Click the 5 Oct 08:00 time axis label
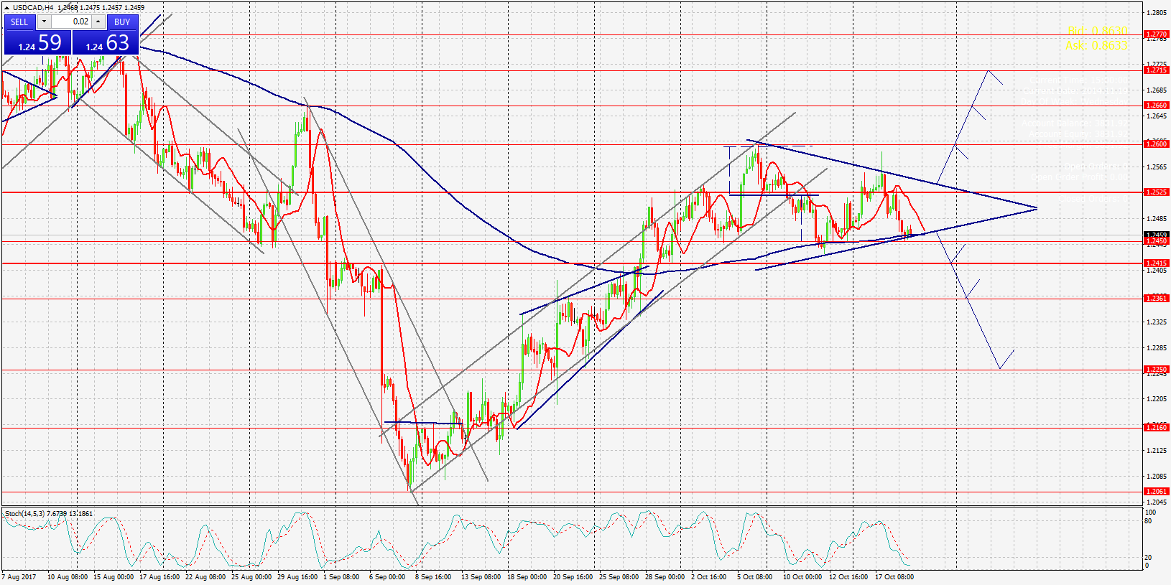This screenshot has height=585, width=1171. click(x=754, y=577)
